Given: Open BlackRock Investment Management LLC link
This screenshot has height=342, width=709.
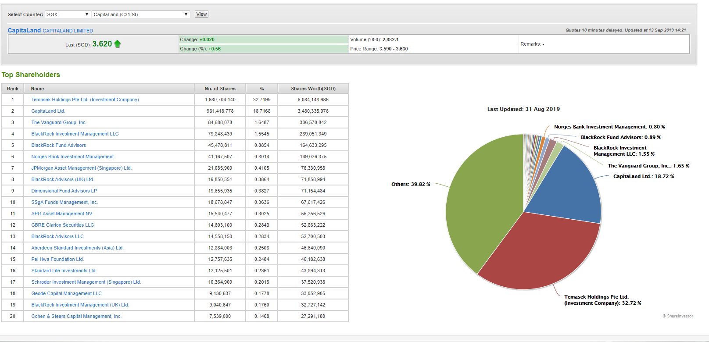Looking at the screenshot, I should click(75, 134).
